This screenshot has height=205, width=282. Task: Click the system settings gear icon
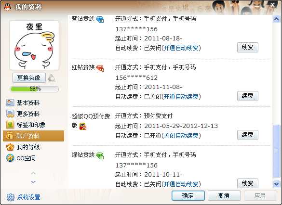point(11,197)
